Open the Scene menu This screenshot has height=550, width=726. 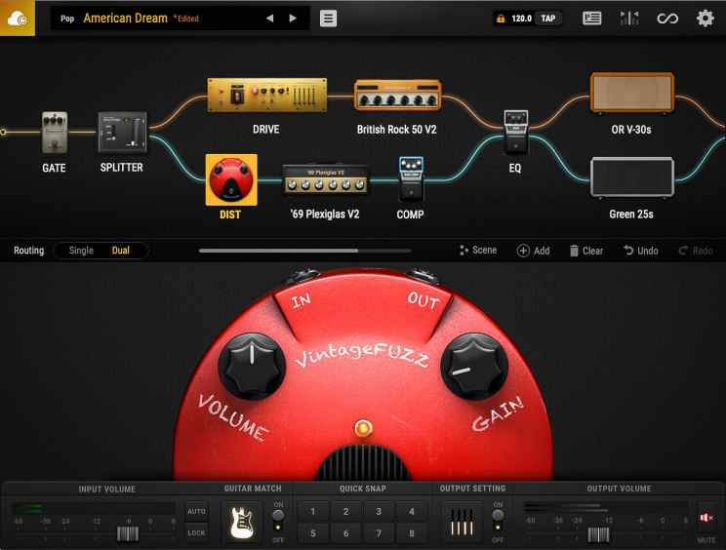[477, 251]
